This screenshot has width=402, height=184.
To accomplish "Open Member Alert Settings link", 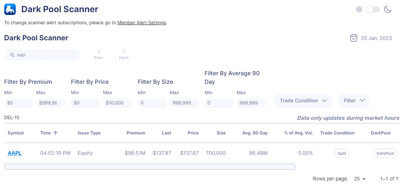I will pyautogui.click(x=142, y=23).
